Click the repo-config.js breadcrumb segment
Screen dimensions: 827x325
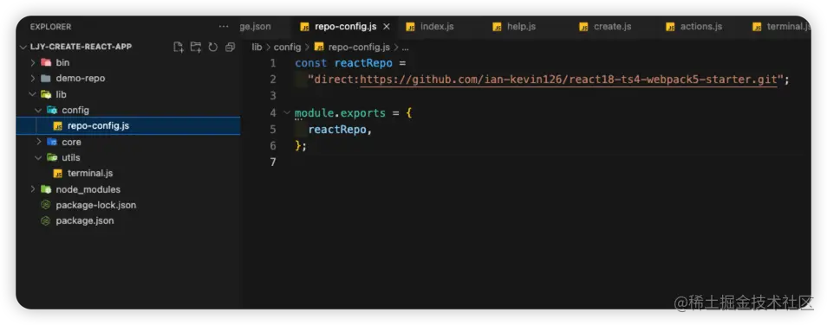359,47
